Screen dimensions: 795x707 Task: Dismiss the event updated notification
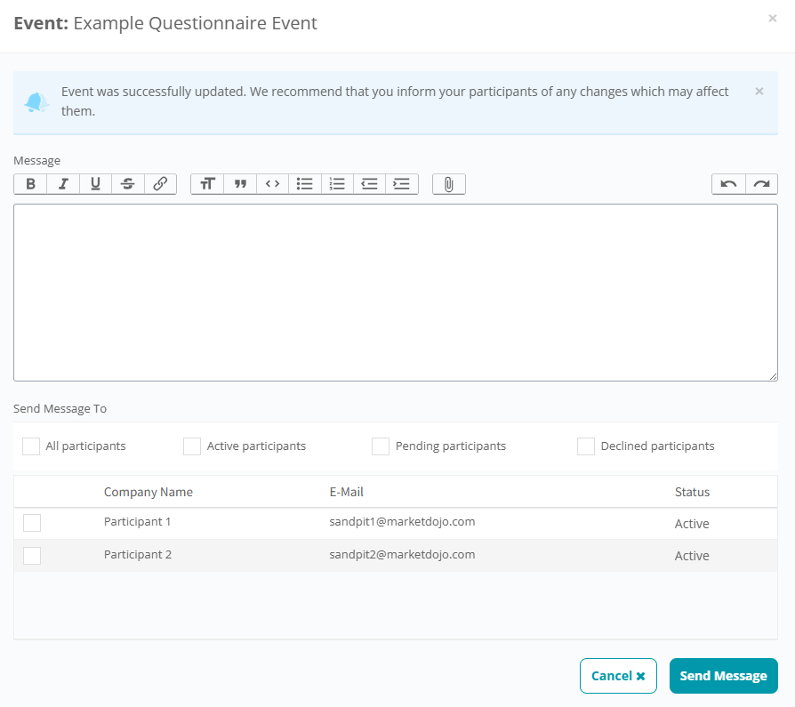point(759,92)
